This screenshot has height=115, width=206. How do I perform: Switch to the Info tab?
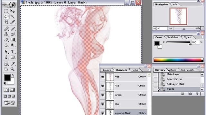tap(174, 4)
